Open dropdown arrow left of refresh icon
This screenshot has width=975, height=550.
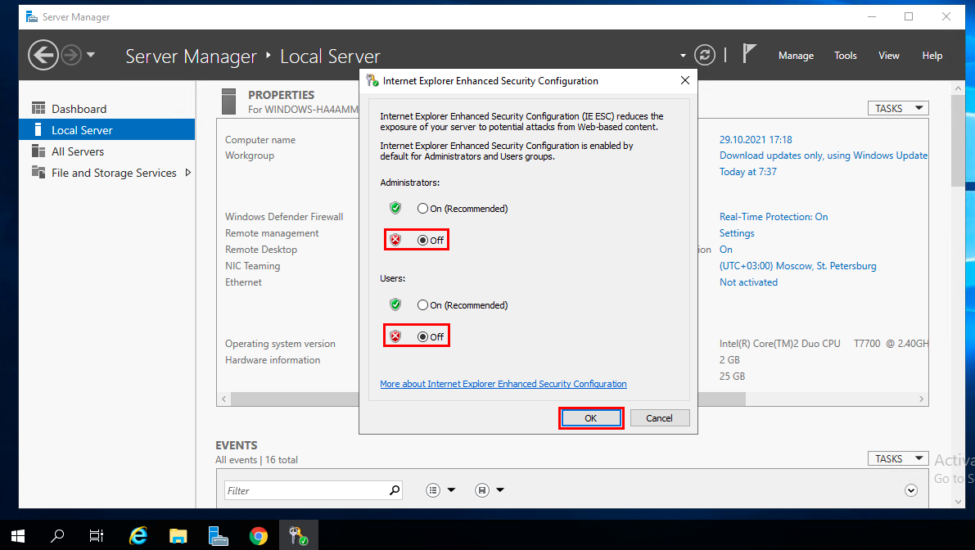(683, 56)
